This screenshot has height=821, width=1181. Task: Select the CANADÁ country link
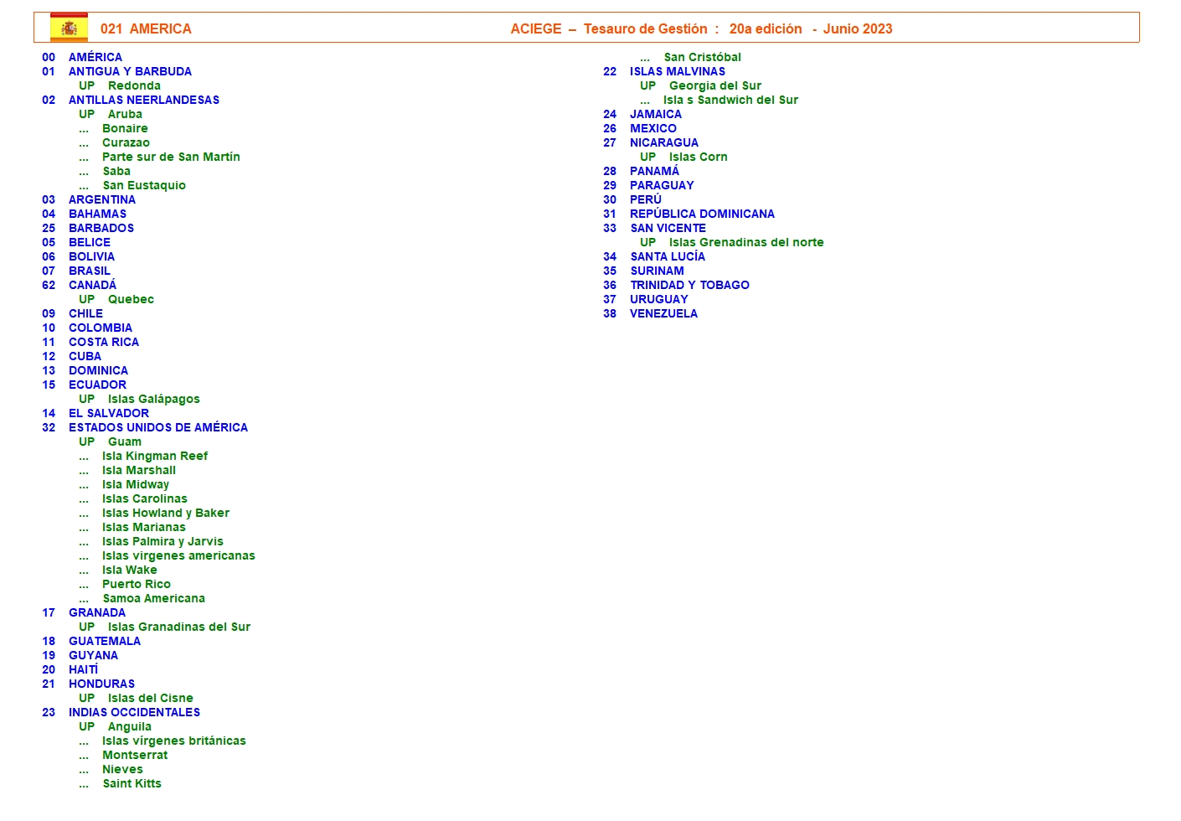[92, 285]
